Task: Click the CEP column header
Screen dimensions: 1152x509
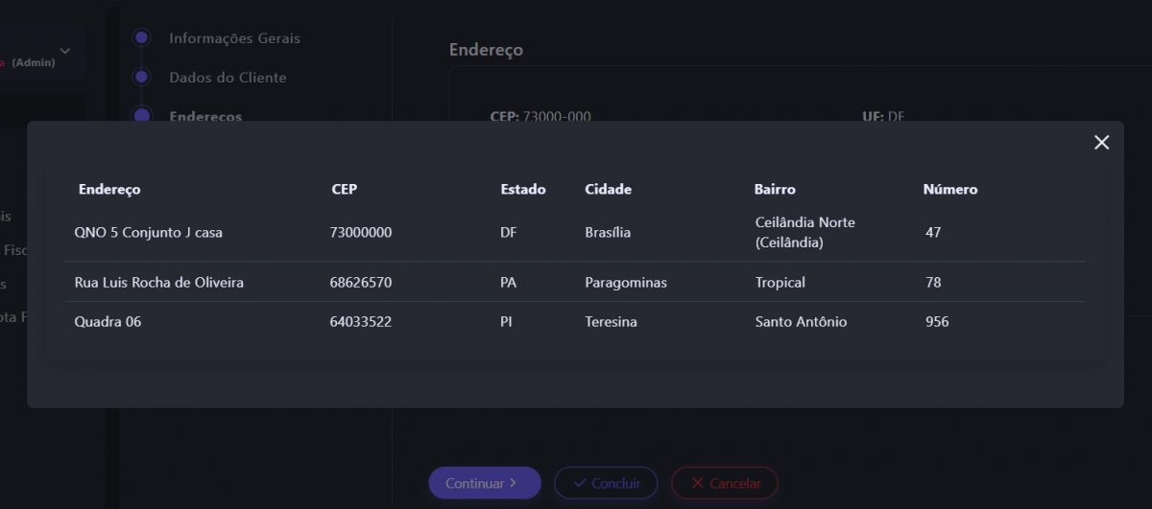Action: pos(344,190)
